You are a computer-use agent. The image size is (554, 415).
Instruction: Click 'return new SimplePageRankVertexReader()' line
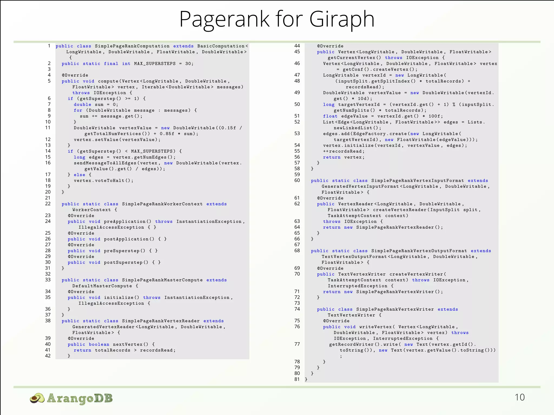click(383, 227)
